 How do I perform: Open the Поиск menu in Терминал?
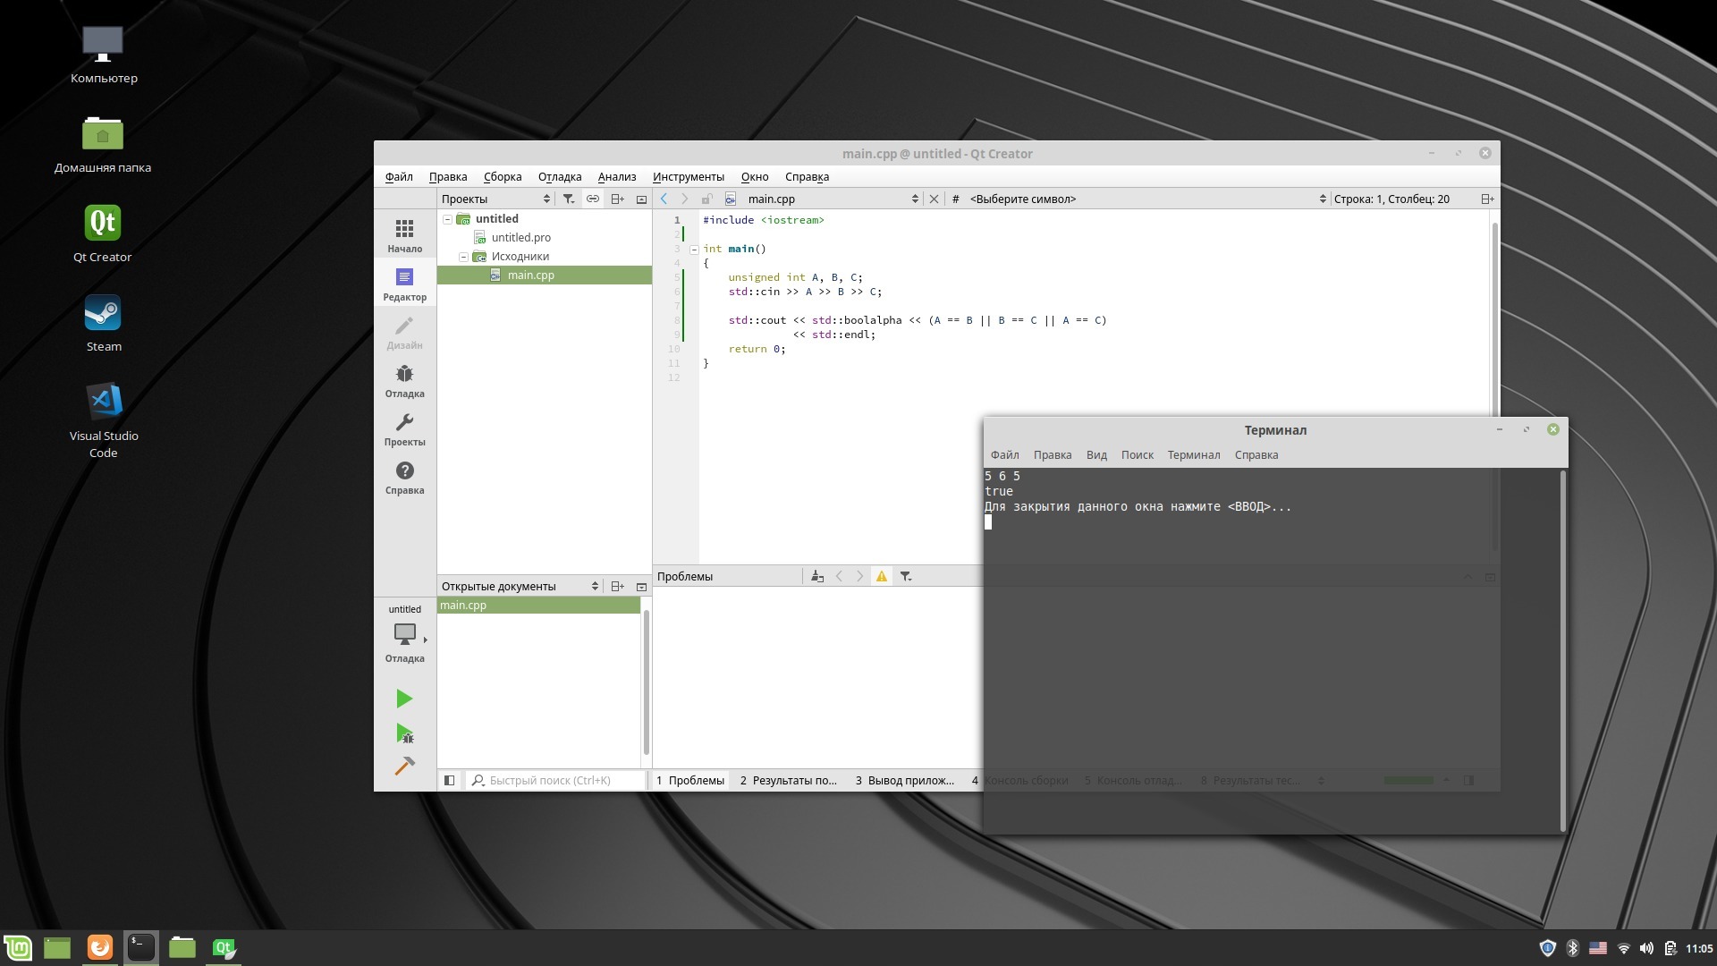pyautogui.click(x=1138, y=454)
